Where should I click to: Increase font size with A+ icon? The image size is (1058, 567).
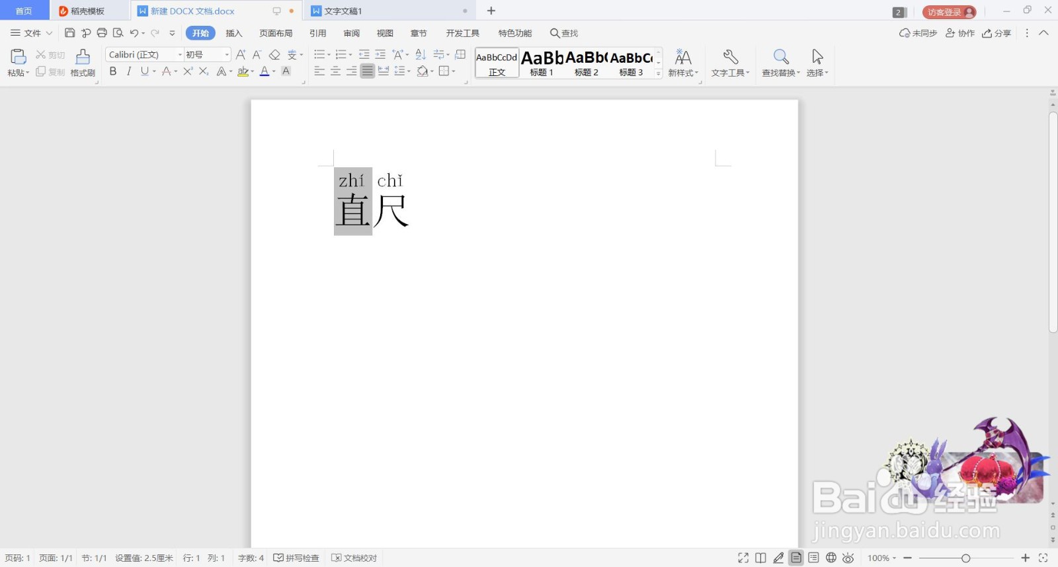(241, 55)
